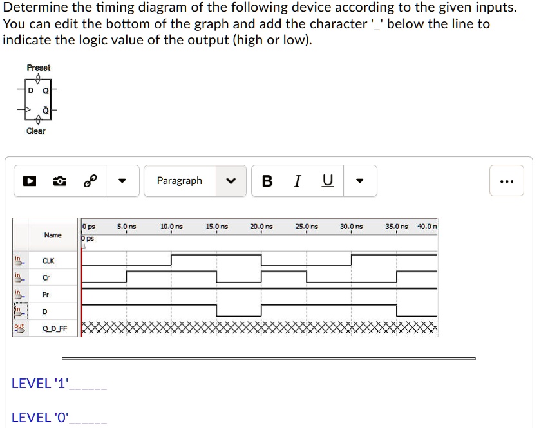
Task: Click the input pin icon beside Pr
Action: [x=19, y=294]
